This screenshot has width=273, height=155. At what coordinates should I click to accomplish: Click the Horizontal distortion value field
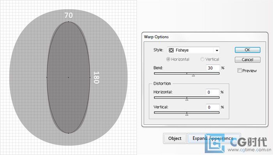point(212,92)
